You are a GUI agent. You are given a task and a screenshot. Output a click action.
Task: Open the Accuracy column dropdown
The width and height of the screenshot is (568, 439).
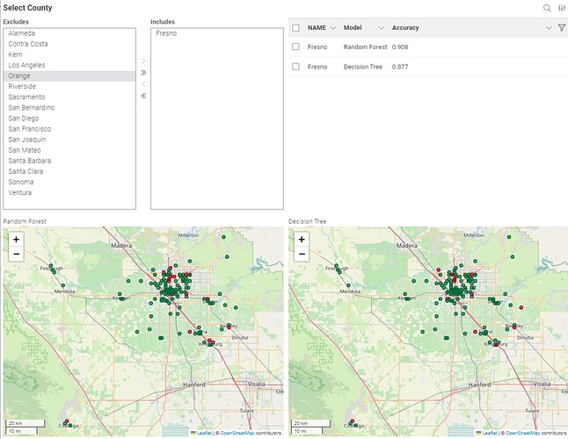549,28
